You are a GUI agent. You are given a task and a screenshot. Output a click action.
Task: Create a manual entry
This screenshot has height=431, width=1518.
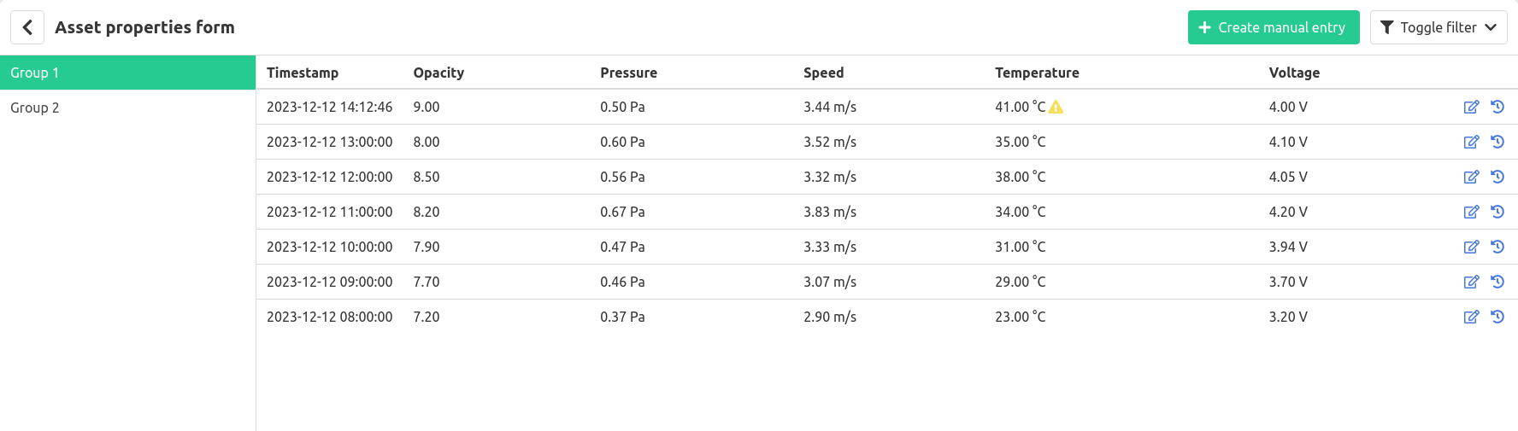1274,27
